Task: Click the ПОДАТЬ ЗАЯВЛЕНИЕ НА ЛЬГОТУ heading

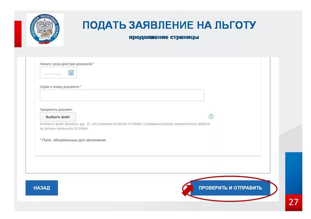Action: [x=169, y=25]
